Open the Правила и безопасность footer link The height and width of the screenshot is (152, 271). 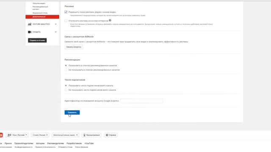click(x=45, y=147)
